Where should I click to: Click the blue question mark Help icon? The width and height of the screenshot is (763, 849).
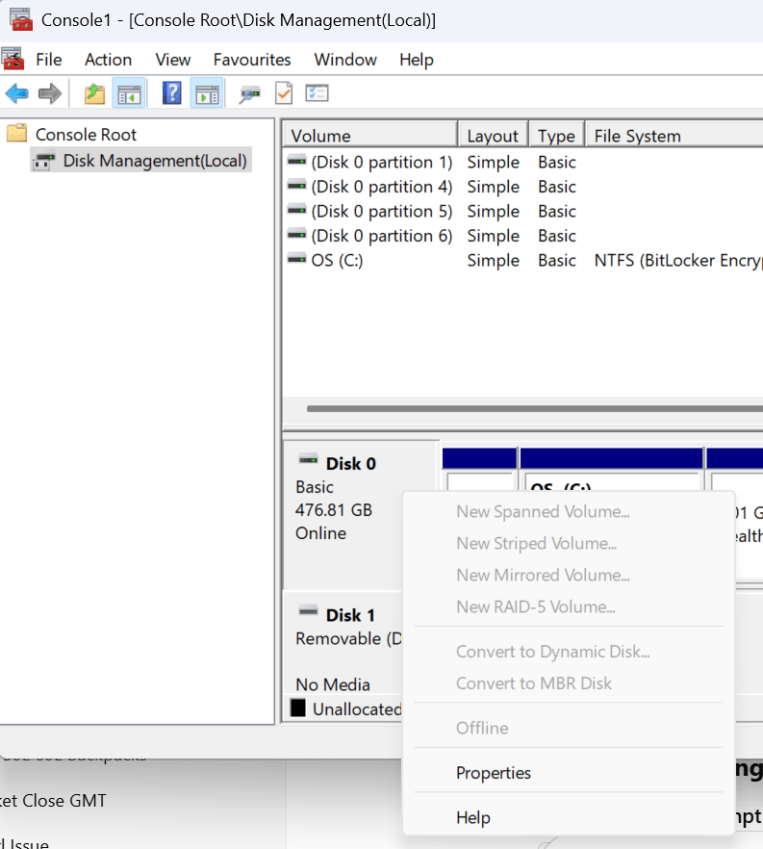[172, 93]
